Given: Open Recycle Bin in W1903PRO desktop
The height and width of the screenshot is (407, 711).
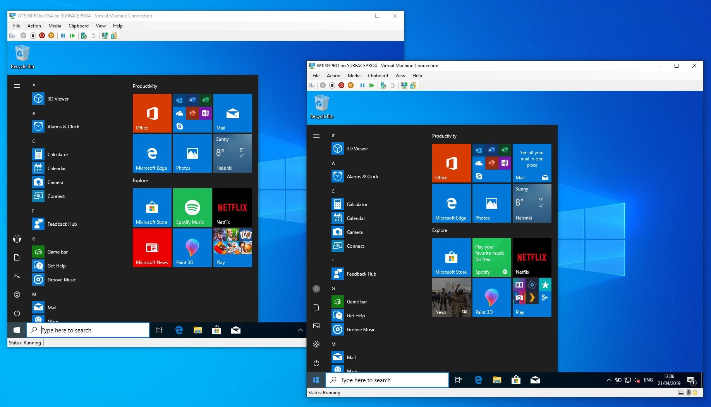Looking at the screenshot, I should 321,107.
